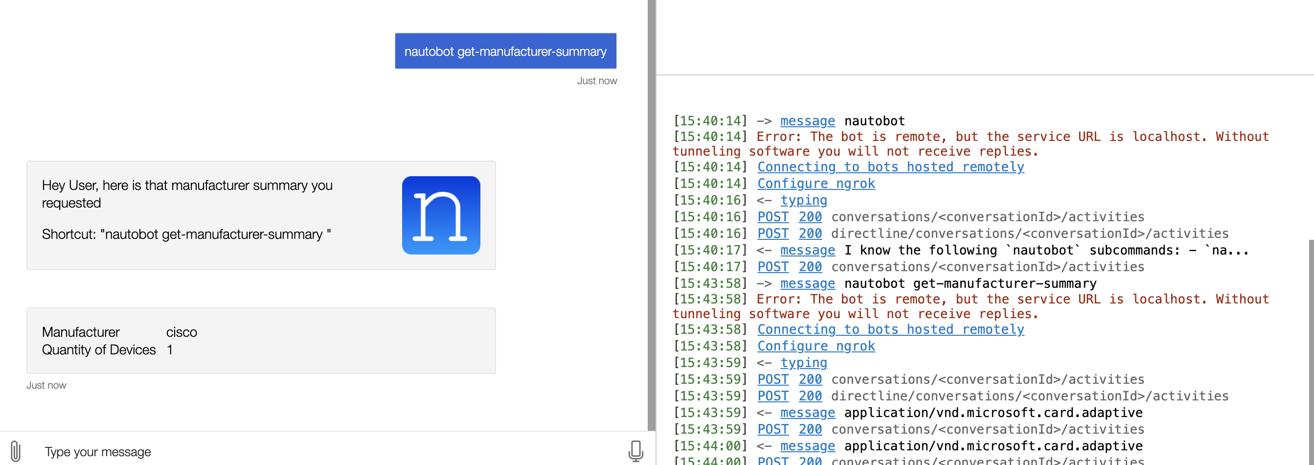Open the first 'Connecting to bots hosted remotely' link at 15:40:14
The width and height of the screenshot is (1314, 465).
click(x=890, y=167)
